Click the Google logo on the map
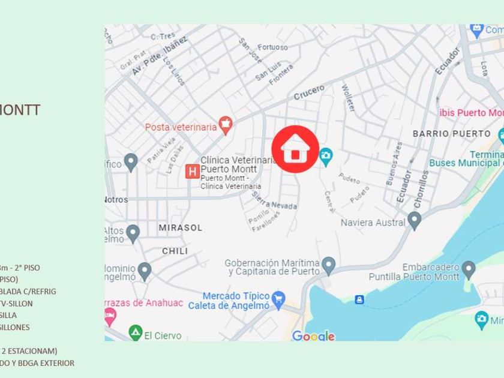504x378 pixels. click(313, 336)
